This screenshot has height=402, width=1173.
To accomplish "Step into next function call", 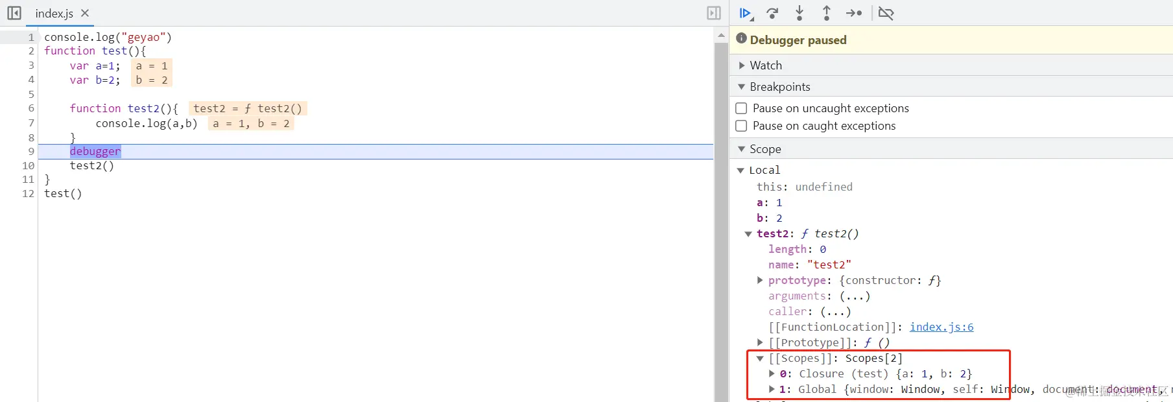I will click(x=800, y=13).
